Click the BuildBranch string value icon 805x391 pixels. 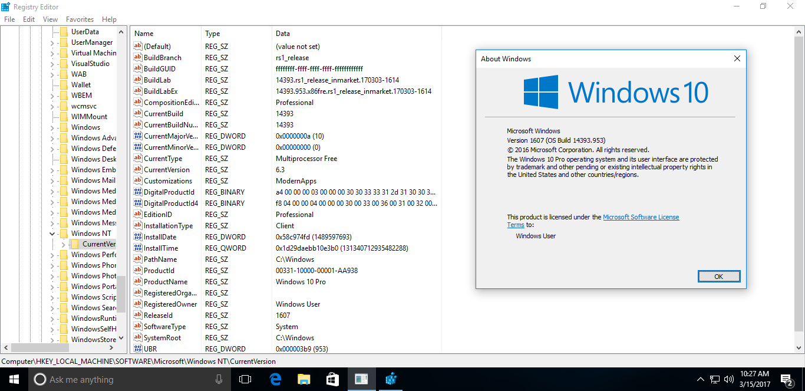pyautogui.click(x=138, y=58)
